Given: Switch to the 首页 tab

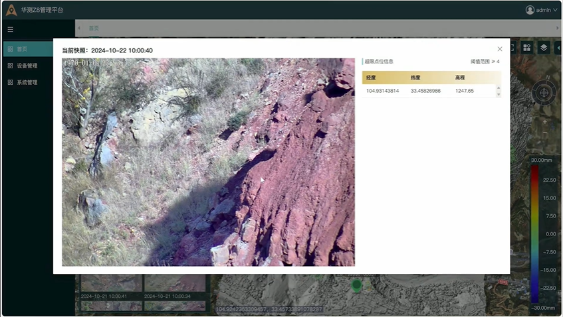Looking at the screenshot, I should click(94, 29).
